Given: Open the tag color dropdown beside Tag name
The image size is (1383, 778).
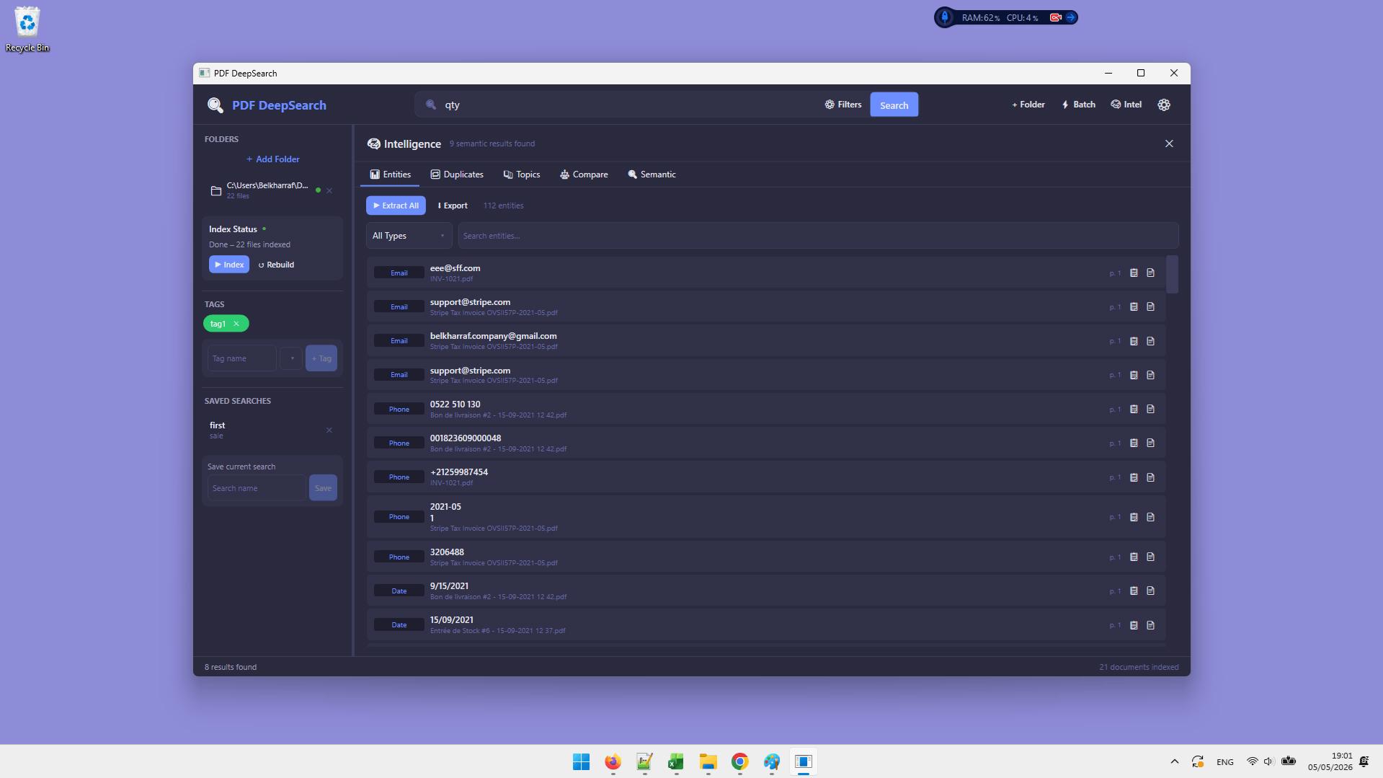Looking at the screenshot, I should click(x=291, y=358).
